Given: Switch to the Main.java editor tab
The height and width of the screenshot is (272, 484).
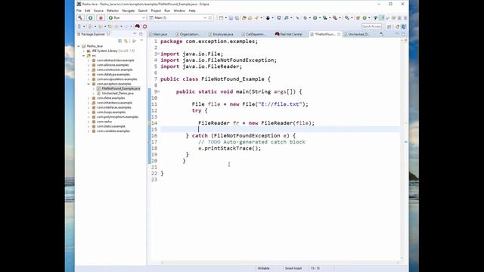Looking at the screenshot, I should (x=160, y=34).
